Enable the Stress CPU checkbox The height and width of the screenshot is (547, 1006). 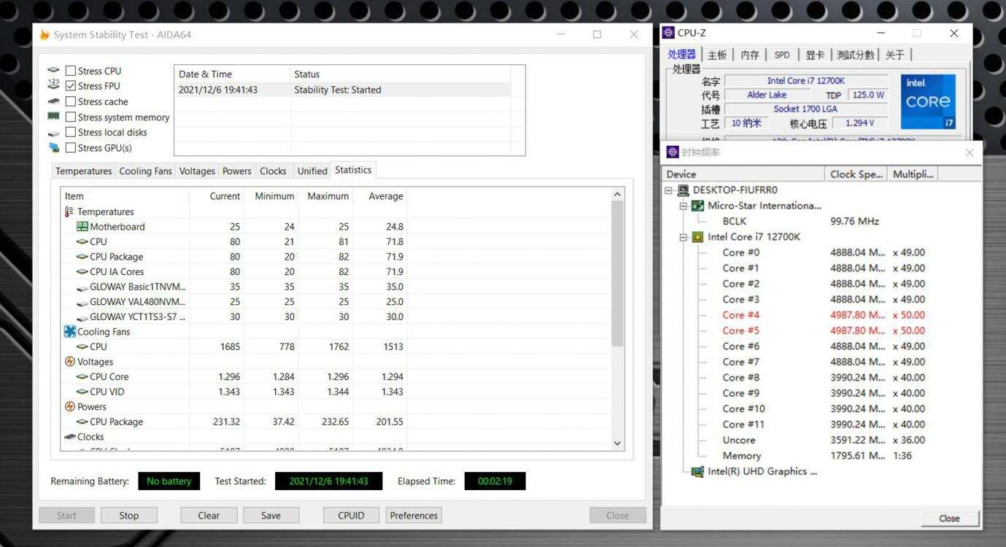(x=71, y=71)
